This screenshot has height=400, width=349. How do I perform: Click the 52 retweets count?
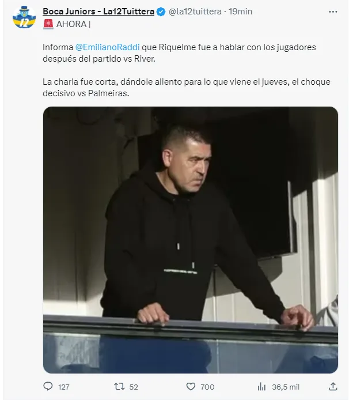[134, 387]
